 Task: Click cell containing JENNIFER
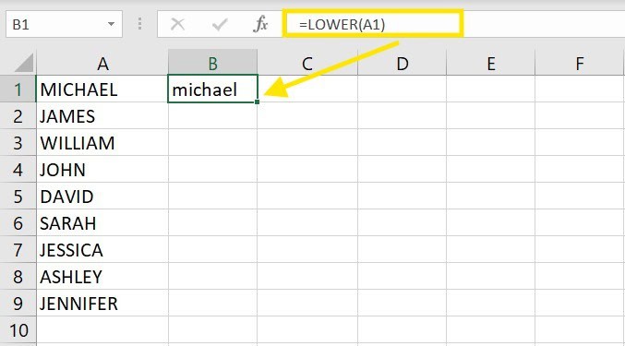(x=102, y=303)
